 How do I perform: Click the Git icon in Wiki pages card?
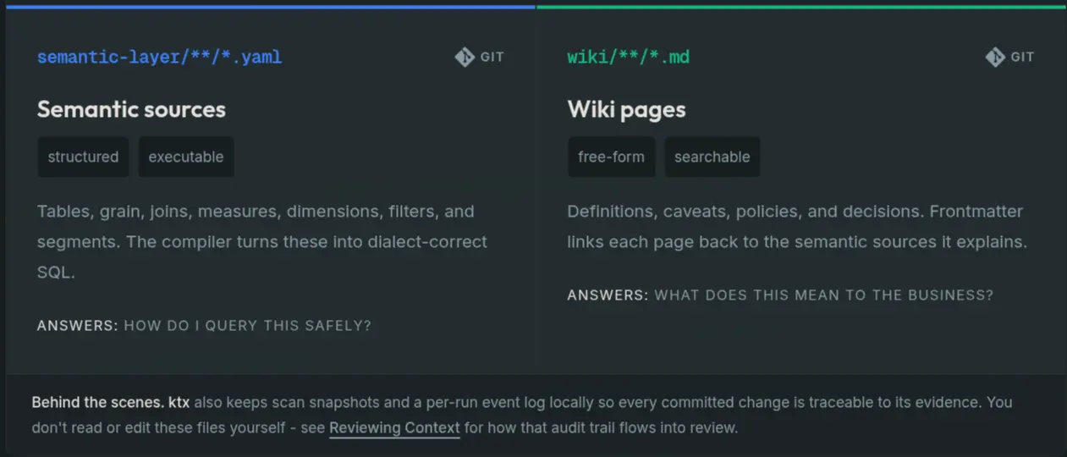tap(995, 58)
